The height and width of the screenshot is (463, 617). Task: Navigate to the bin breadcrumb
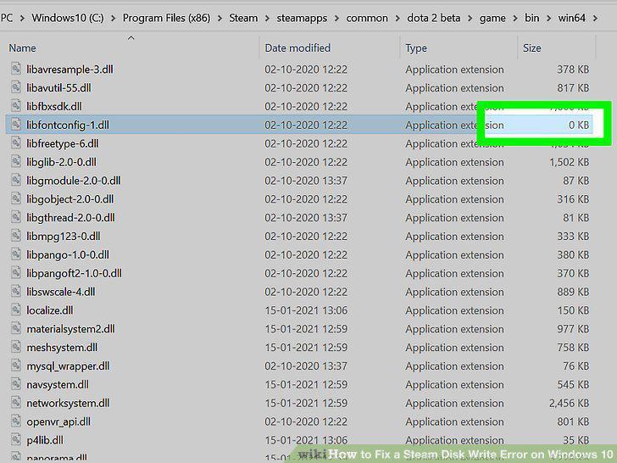[531, 18]
